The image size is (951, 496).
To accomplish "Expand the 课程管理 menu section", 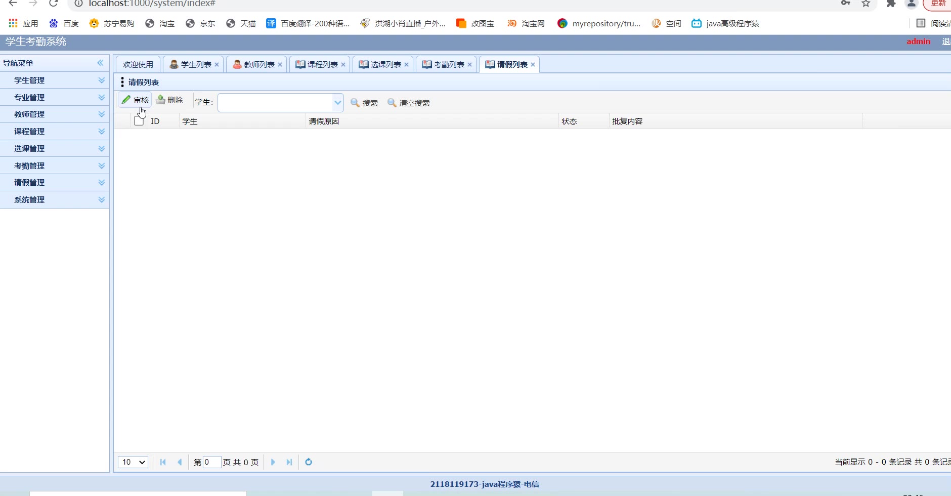I will coord(55,131).
